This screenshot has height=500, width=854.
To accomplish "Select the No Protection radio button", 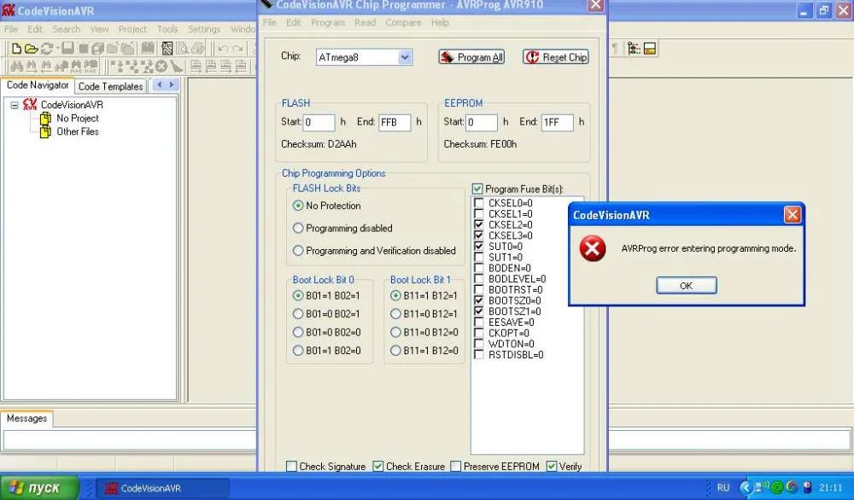I will click(298, 206).
